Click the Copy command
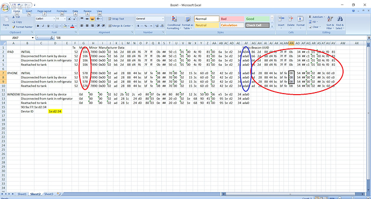This screenshot has width=371, height=199. coord(17,22)
